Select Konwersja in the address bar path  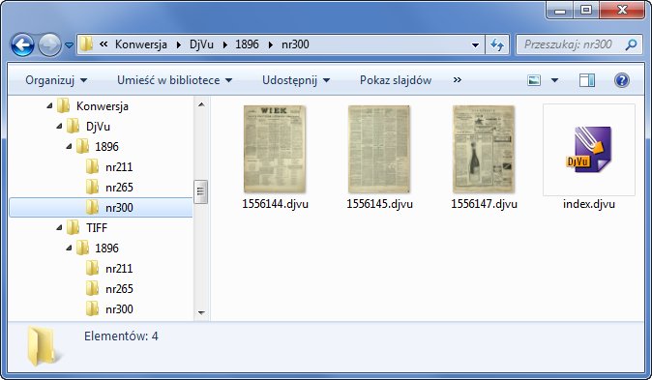[x=141, y=44]
